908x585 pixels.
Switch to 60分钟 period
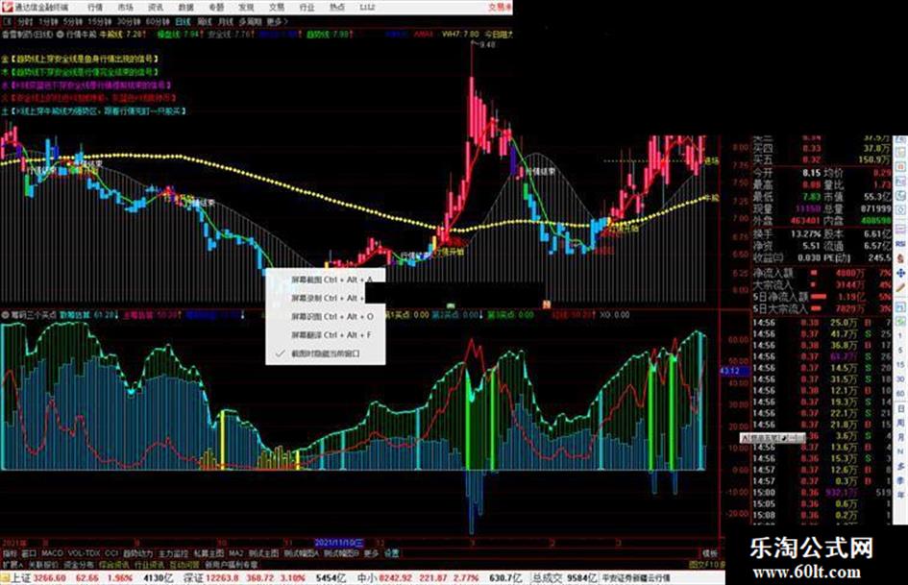click(158, 21)
